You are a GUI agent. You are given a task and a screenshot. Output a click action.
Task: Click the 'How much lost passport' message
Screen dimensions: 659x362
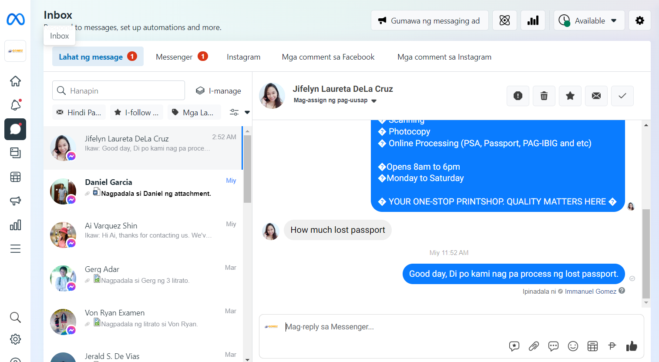338,230
